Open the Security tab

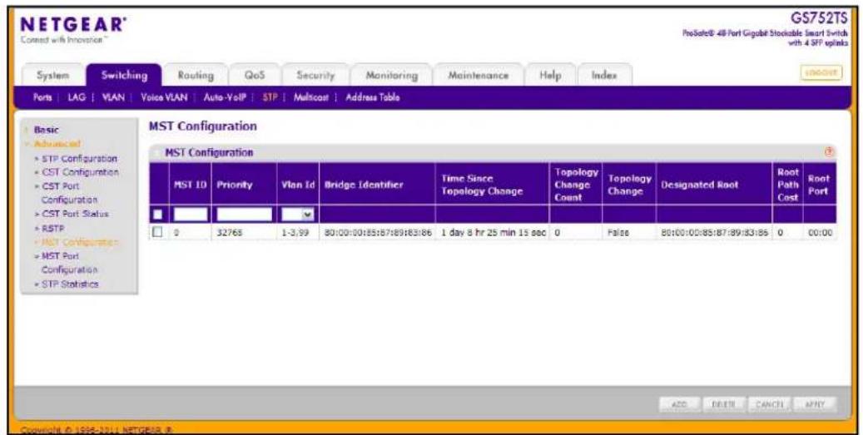(x=315, y=76)
